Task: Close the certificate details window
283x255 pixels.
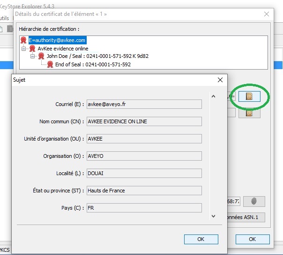Action: (267, 14)
